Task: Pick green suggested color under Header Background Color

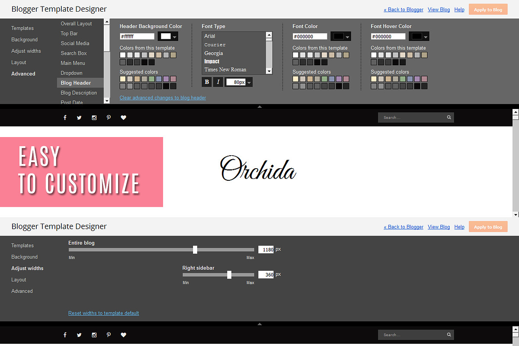Action: (x=151, y=79)
